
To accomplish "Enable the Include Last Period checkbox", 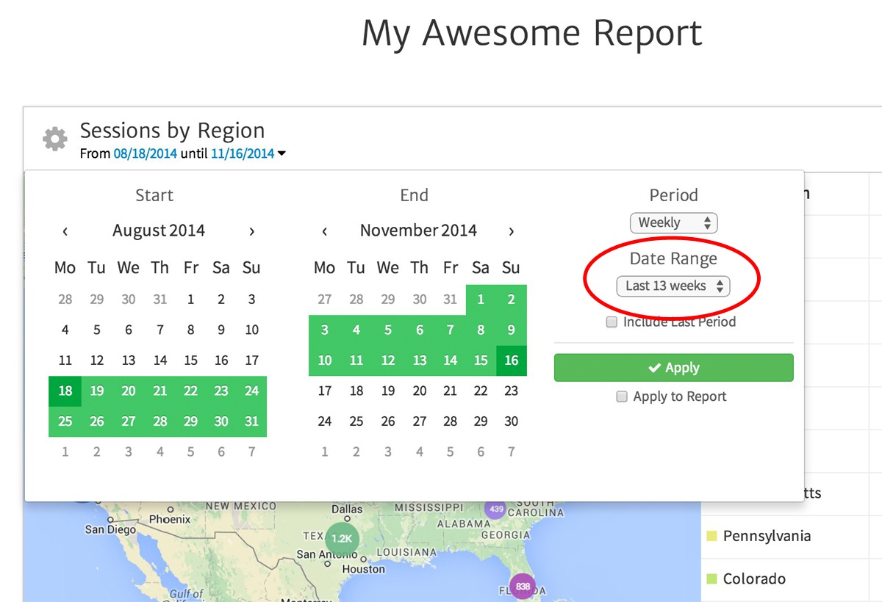I will click(612, 322).
